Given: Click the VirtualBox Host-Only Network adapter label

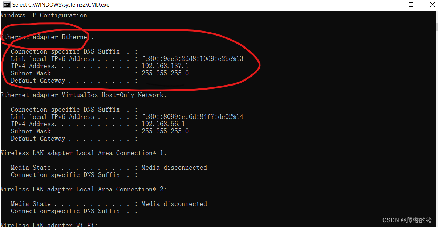Looking at the screenshot, I should (x=83, y=95).
